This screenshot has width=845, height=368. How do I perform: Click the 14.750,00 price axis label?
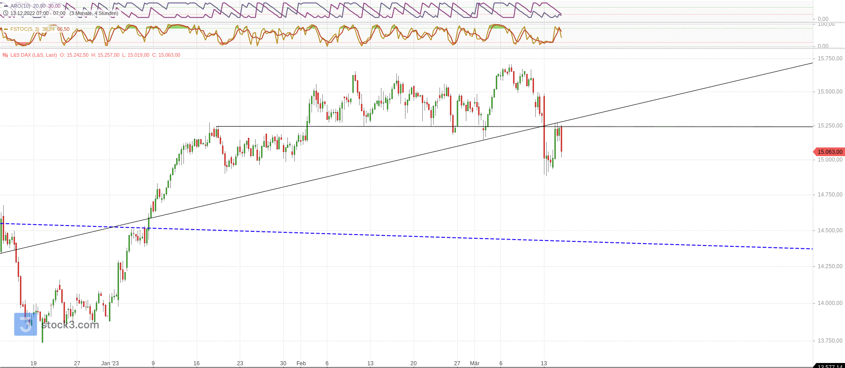(x=830, y=195)
